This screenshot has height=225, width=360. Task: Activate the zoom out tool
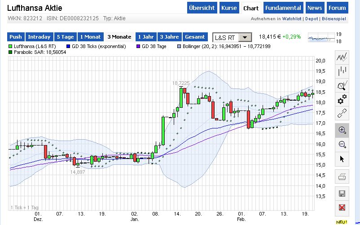(342, 145)
